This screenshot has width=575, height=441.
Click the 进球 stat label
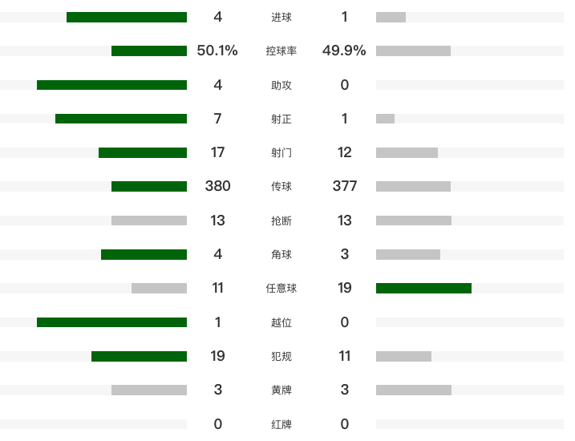[281, 17]
